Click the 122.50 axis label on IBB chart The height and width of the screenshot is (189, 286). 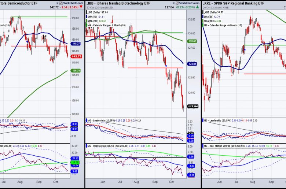tap(191, 77)
